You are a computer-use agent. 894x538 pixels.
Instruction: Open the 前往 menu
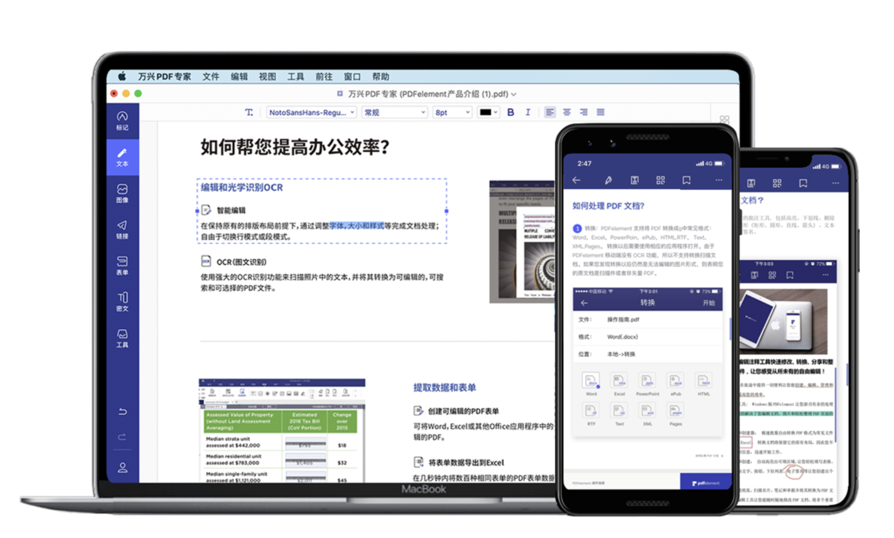coord(324,76)
